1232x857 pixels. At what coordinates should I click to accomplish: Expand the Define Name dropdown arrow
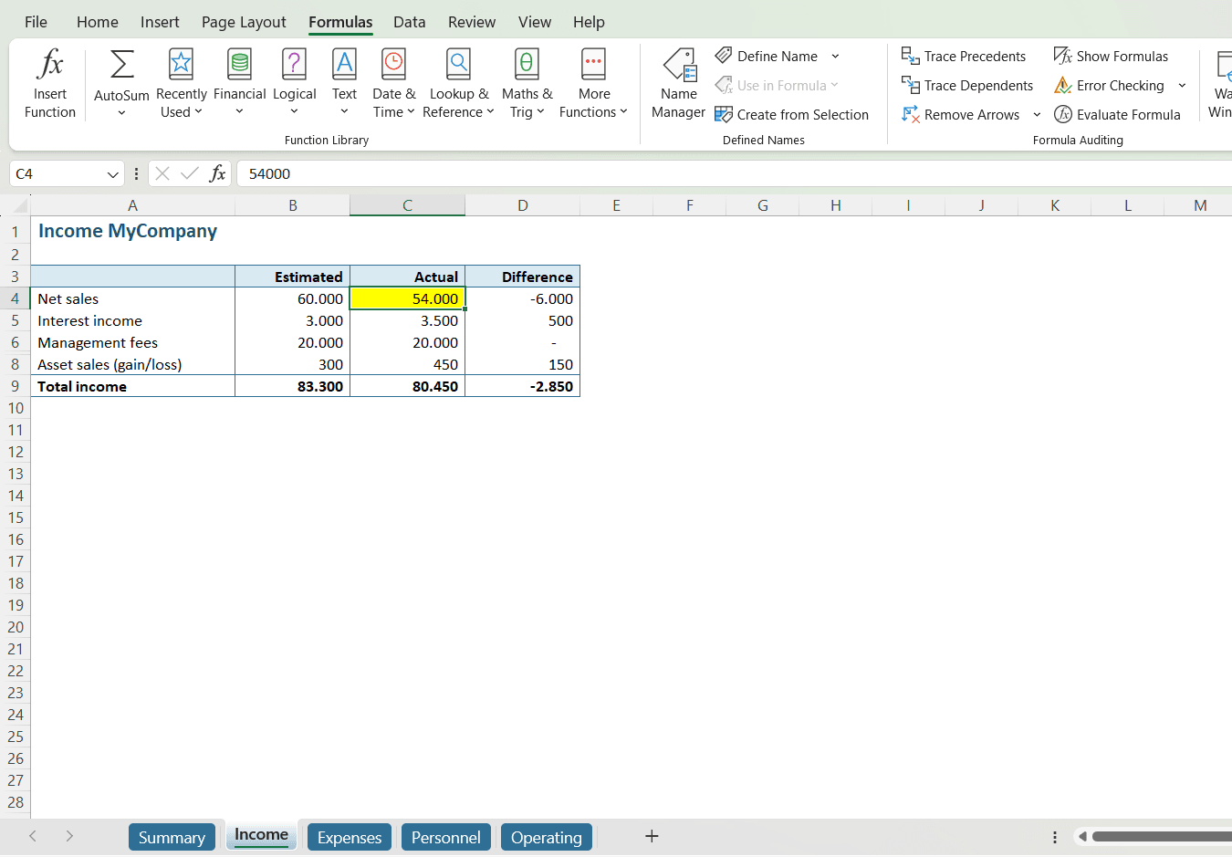[835, 57]
